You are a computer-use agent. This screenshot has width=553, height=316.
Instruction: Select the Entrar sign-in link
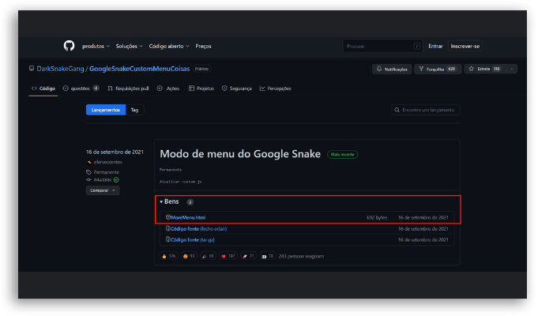435,46
